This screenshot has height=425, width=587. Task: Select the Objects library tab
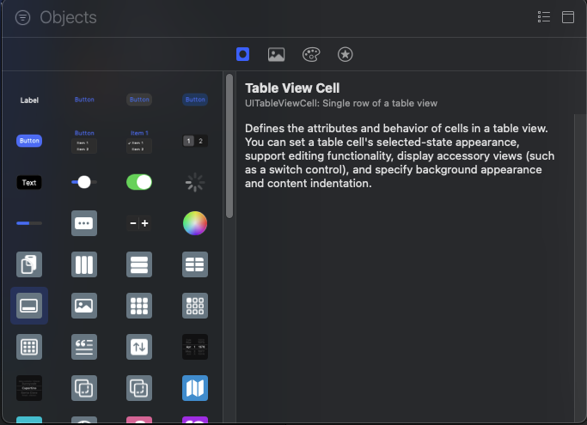[x=242, y=54]
